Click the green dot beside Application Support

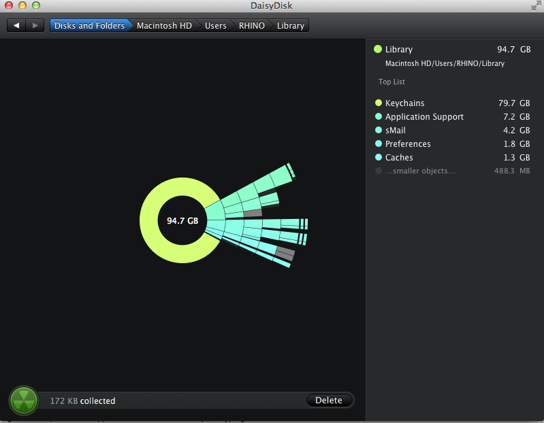pyautogui.click(x=379, y=116)
